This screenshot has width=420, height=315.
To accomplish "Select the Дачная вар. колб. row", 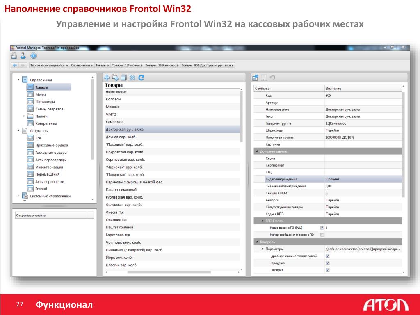I will pos(173,137).
